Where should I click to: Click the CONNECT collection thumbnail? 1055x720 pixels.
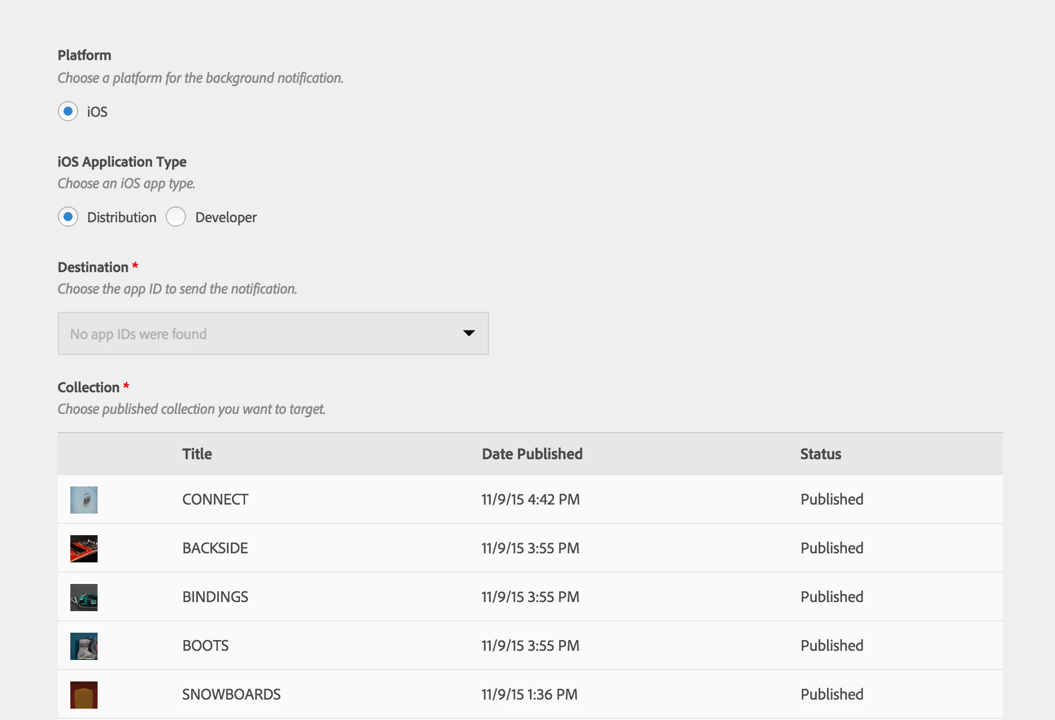pyautogui.click(x=84, y=500)
